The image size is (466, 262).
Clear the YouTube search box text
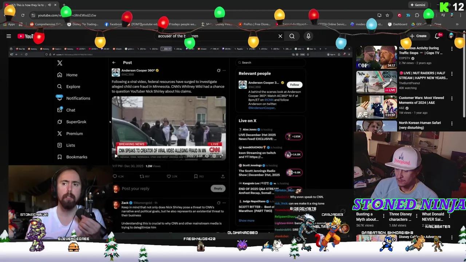[x=280, y=36]
